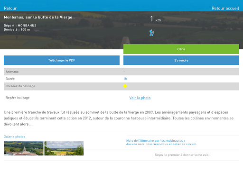The width and height of the screenshot is (243, 182).
Task: Open the Carte green button
Action: pos(181,49)
